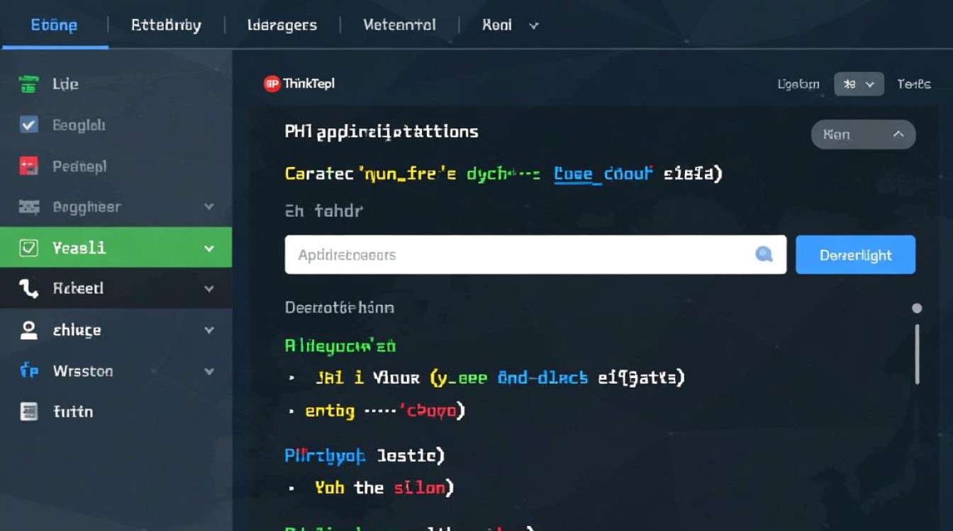
Task: Switch to the Etōne tab
Action: 54,25
